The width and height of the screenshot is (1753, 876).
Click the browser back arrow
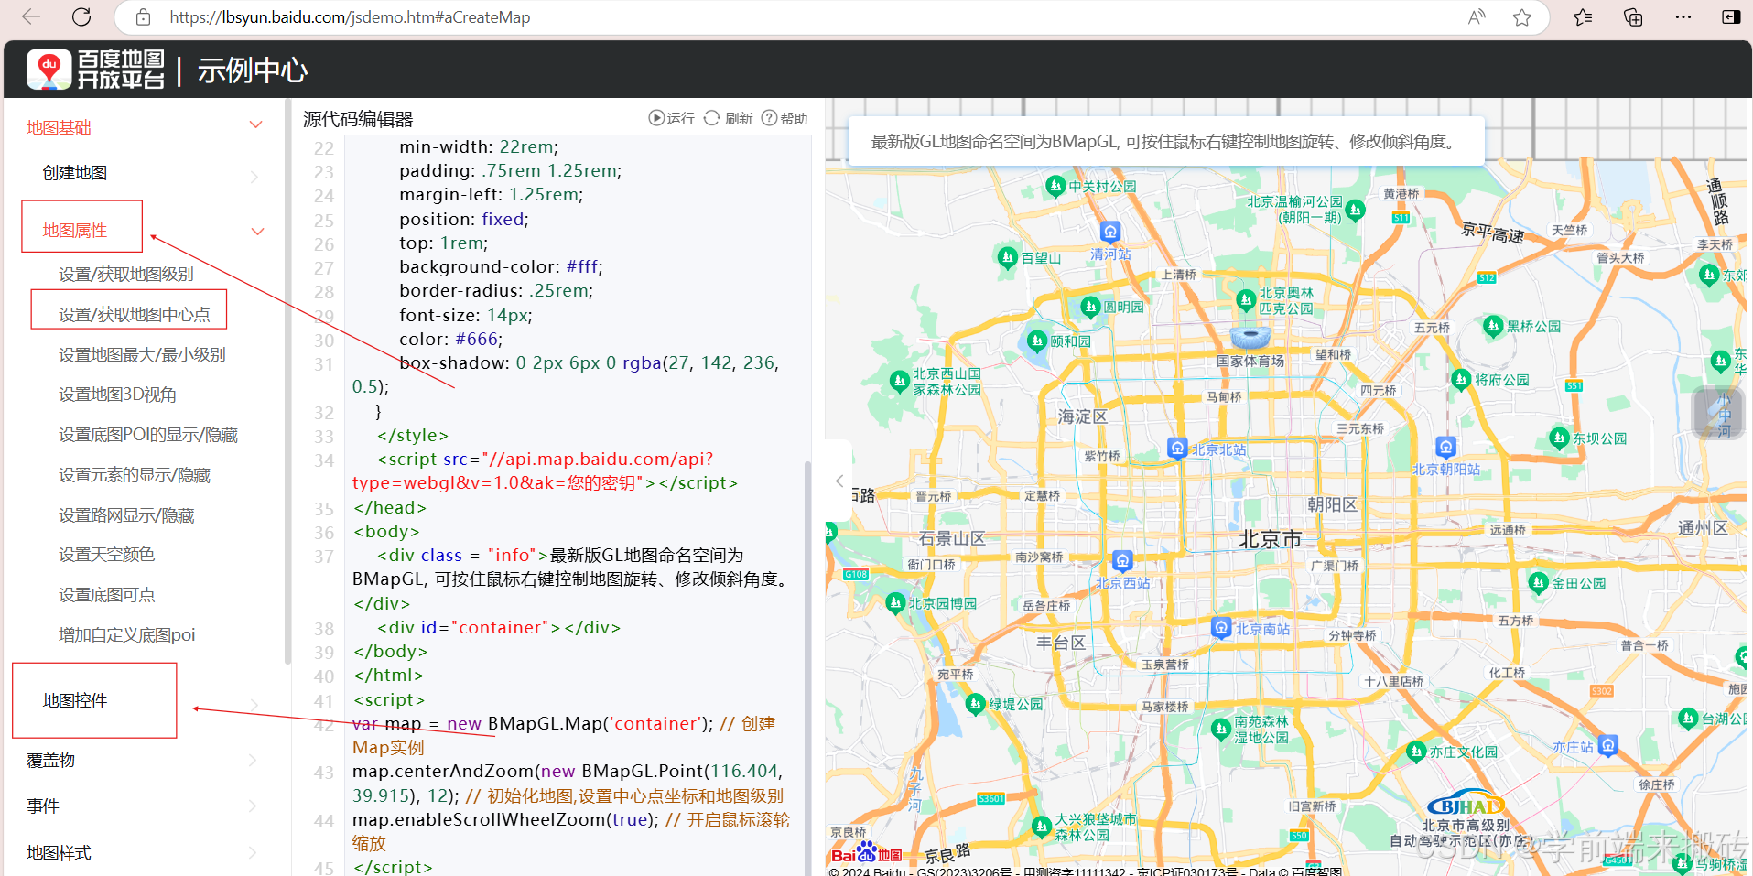point(31,16)
